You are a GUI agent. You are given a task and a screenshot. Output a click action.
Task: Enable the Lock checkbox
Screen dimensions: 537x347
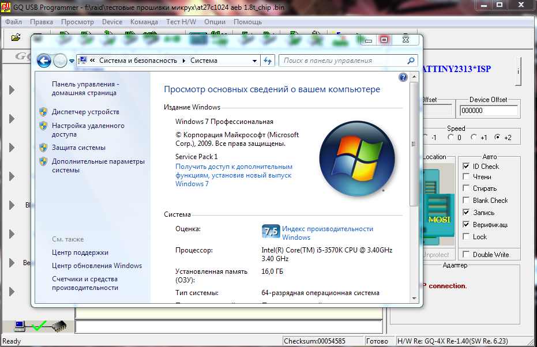466,236
